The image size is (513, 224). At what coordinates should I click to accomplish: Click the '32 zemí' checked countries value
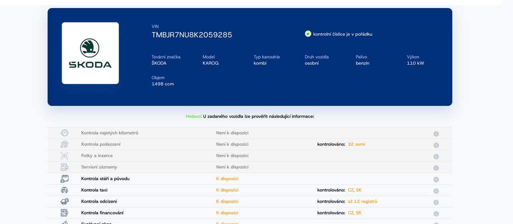point(356,144)
